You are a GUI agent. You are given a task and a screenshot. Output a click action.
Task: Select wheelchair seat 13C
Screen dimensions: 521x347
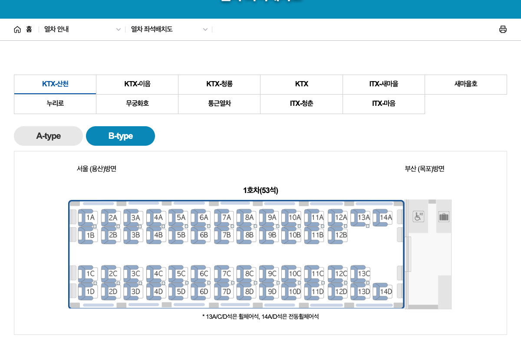click(360, 274)
